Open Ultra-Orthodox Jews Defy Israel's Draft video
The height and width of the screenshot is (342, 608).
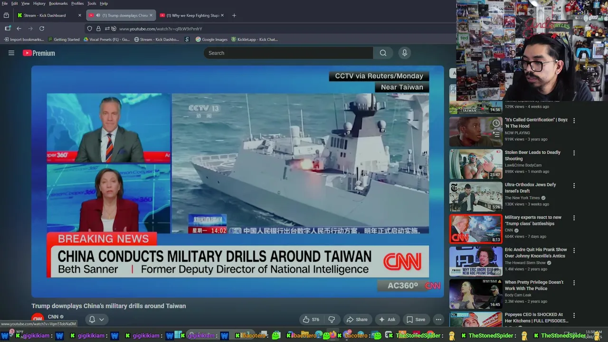tap(530, 188)
